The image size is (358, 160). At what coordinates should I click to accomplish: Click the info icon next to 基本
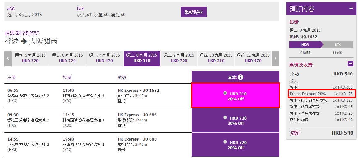tap(241, 77)
